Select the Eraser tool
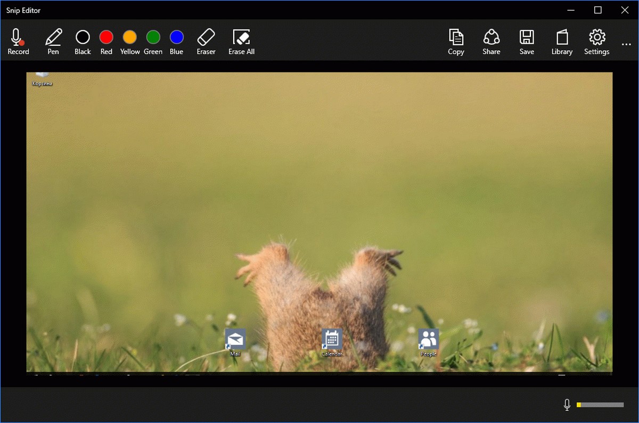 click(206, 42)
